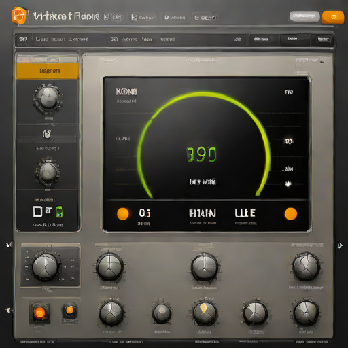Click the second knob in the left panel

(48, 171)
